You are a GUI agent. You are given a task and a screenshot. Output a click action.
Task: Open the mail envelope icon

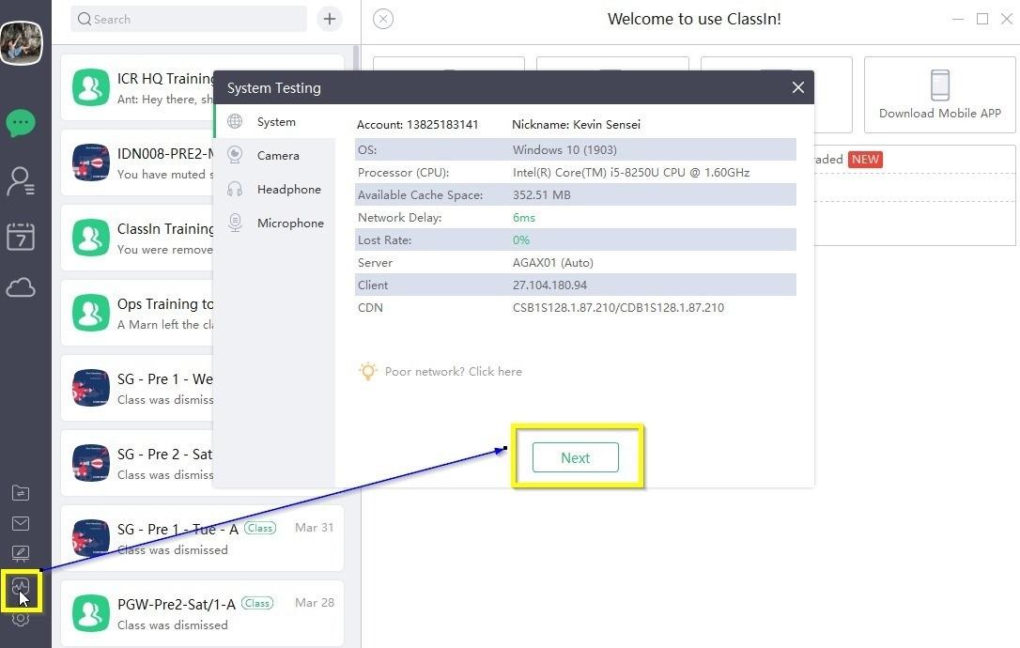[21, 524]
